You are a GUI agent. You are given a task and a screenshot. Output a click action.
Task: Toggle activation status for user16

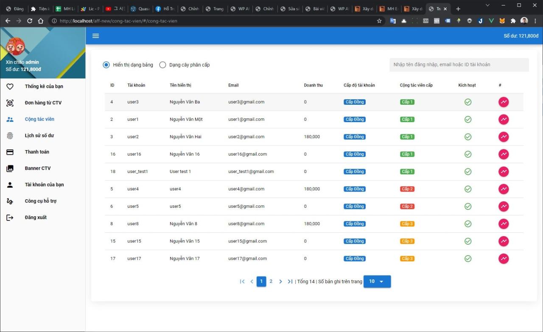(x=468, y=154)
